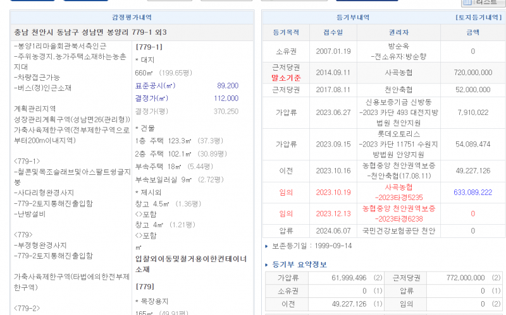The image size is (506, 315).
Task: Click the 가압류 label in summary table
Action: pos(288,278)
